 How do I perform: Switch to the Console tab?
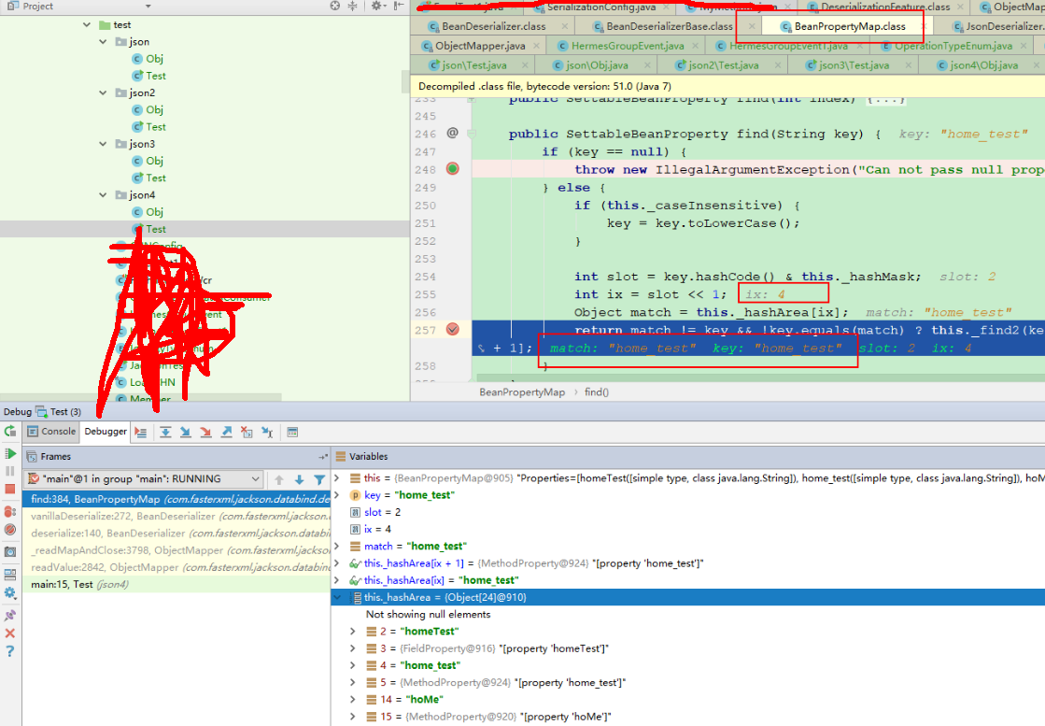(51, 432)
